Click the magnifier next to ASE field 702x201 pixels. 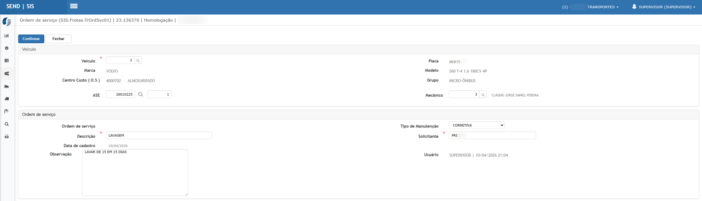tap(140, 94)
